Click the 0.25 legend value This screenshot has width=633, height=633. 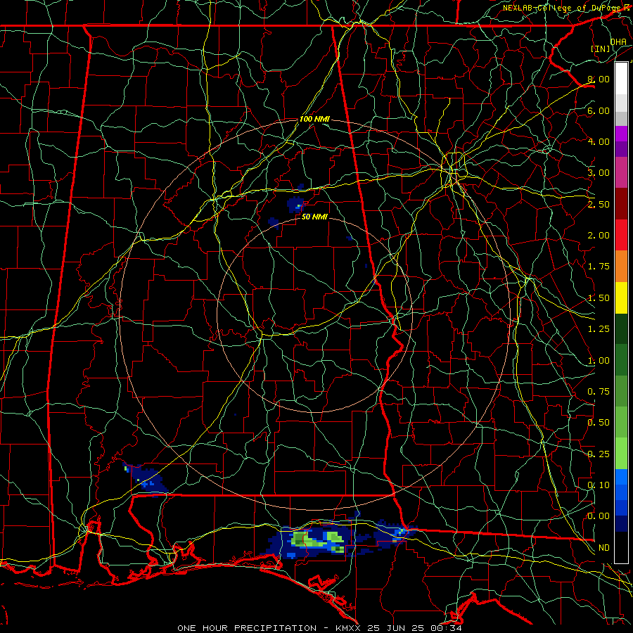[x=599, y=454]
